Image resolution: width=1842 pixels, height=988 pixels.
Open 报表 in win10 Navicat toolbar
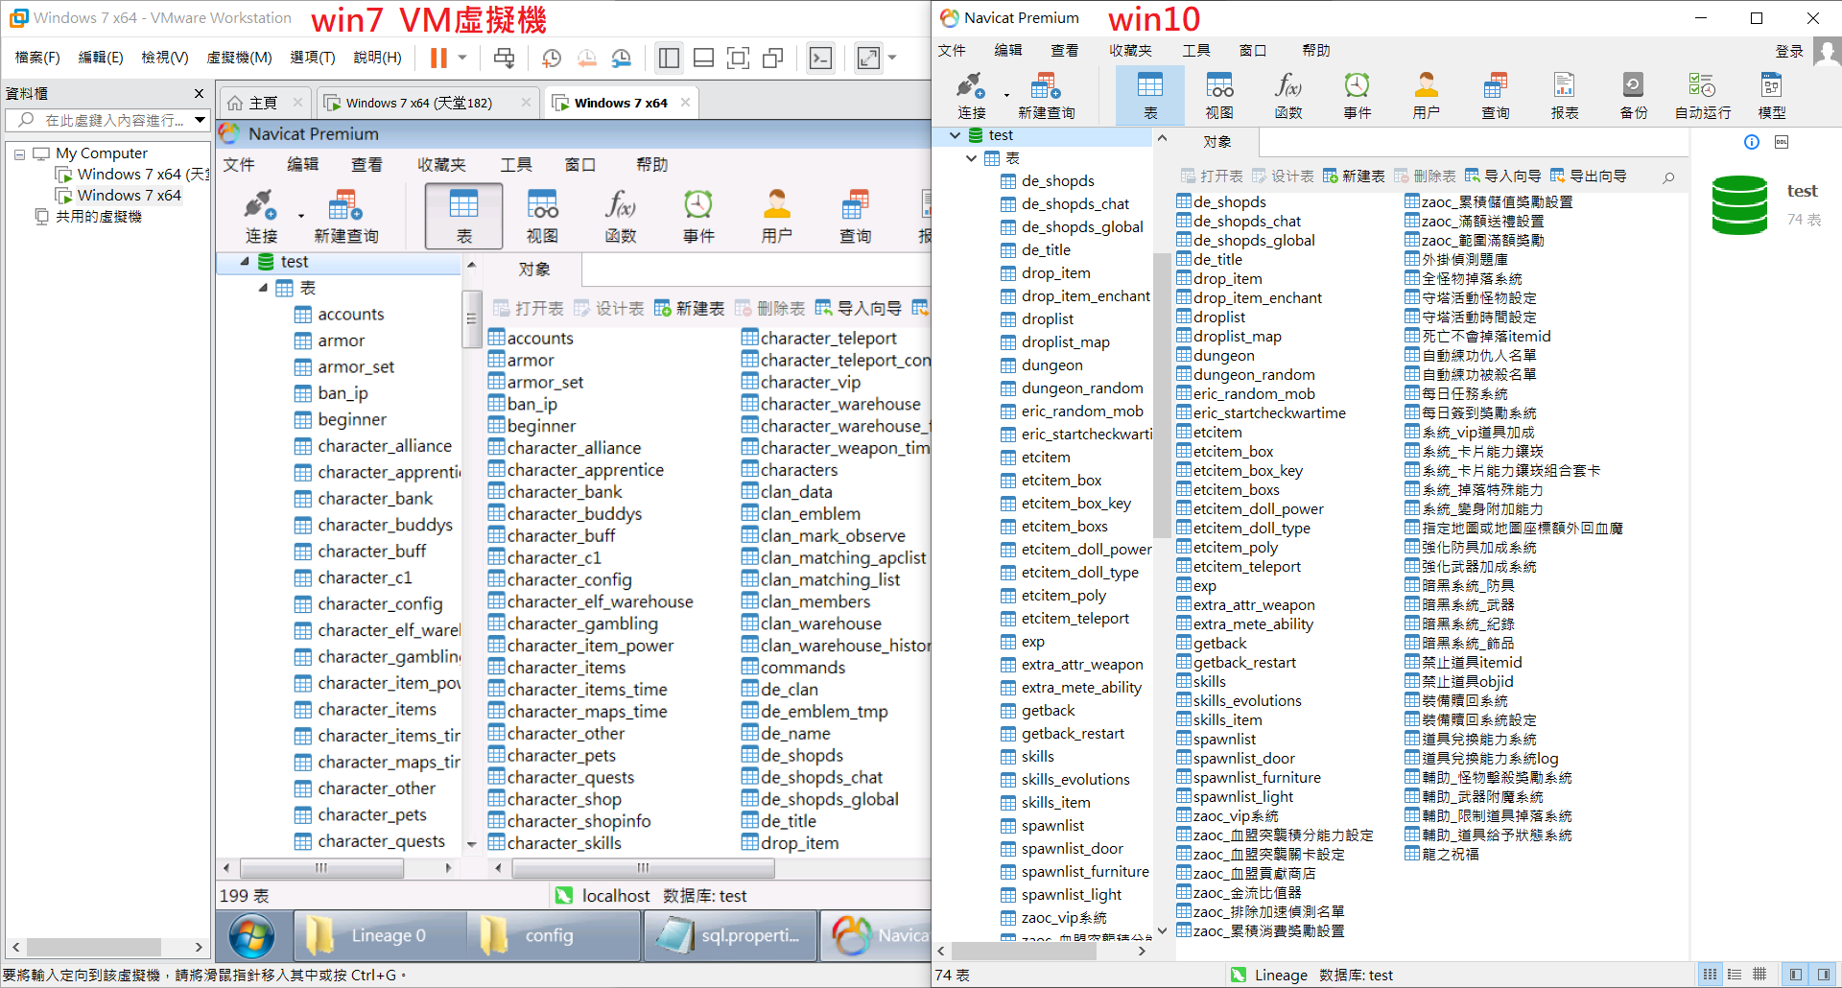coord(1565,96)
